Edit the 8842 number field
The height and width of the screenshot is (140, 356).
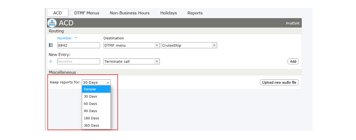[x=79, y=45]
